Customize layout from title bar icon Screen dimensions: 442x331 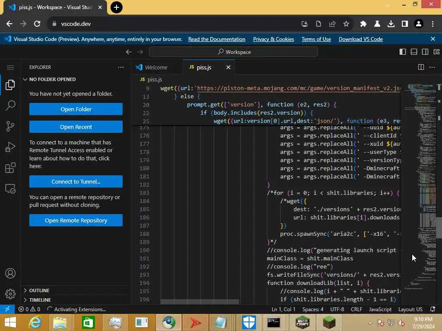[x=436, y=52]
